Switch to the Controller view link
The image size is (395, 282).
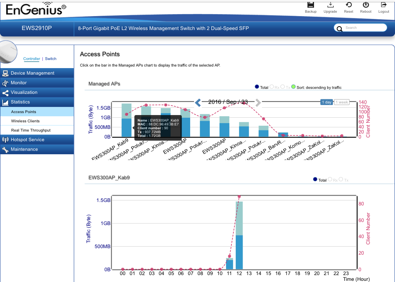[x=32, y=58]
